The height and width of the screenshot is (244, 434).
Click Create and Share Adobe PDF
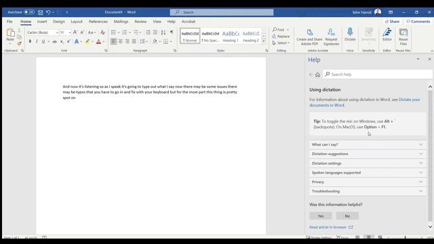[x=309, y=37]
